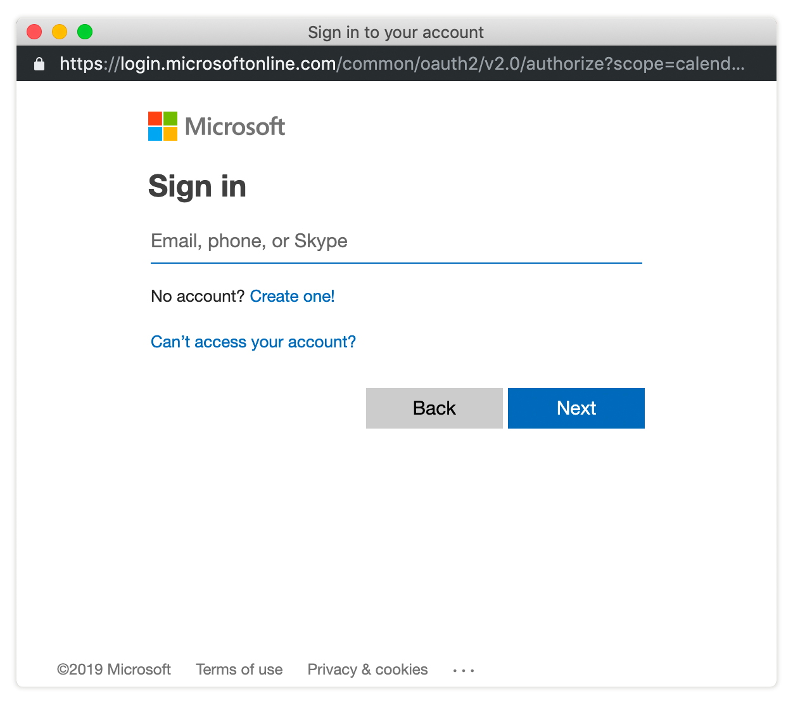The image size is (793, 705).
Task: Click the ©2019 Microsoft footer text
Action: (x=114, y=669)
